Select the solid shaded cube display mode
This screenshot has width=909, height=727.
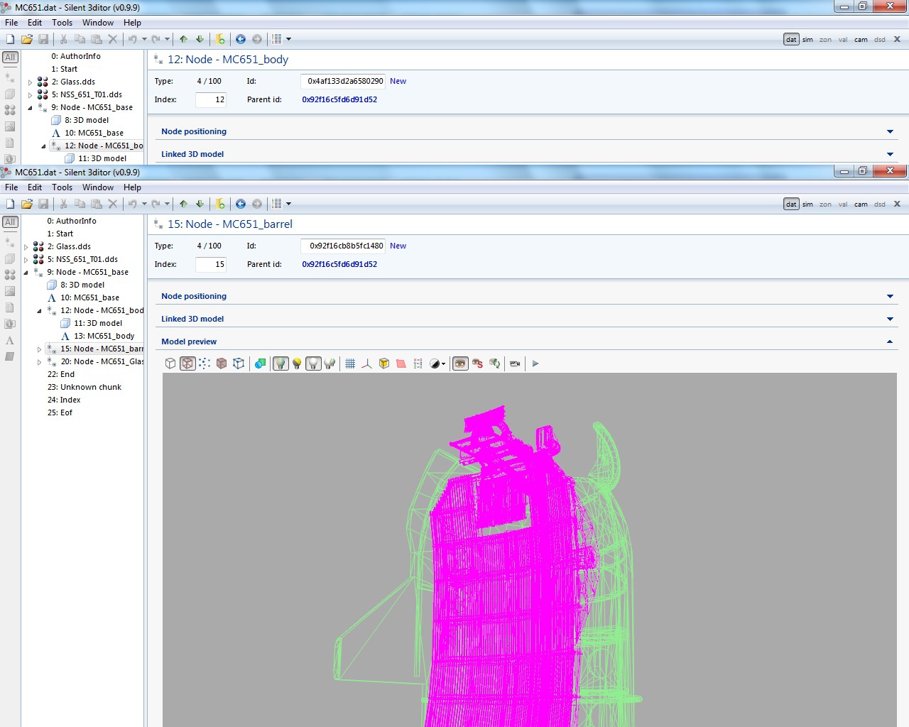click(222, 363)
